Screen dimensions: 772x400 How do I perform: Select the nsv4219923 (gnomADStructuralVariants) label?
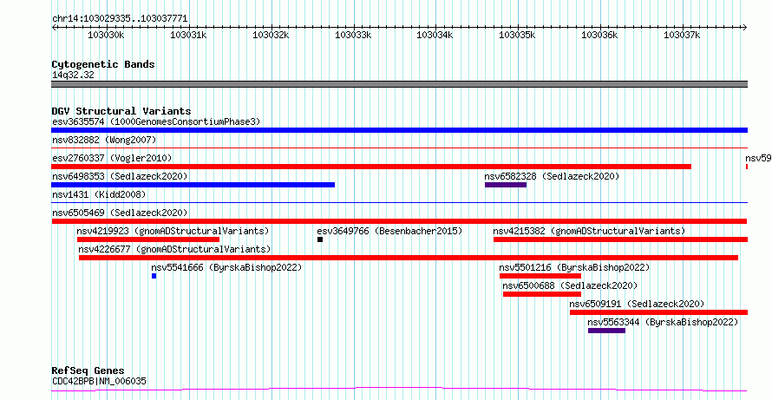(x=173, y=231)
